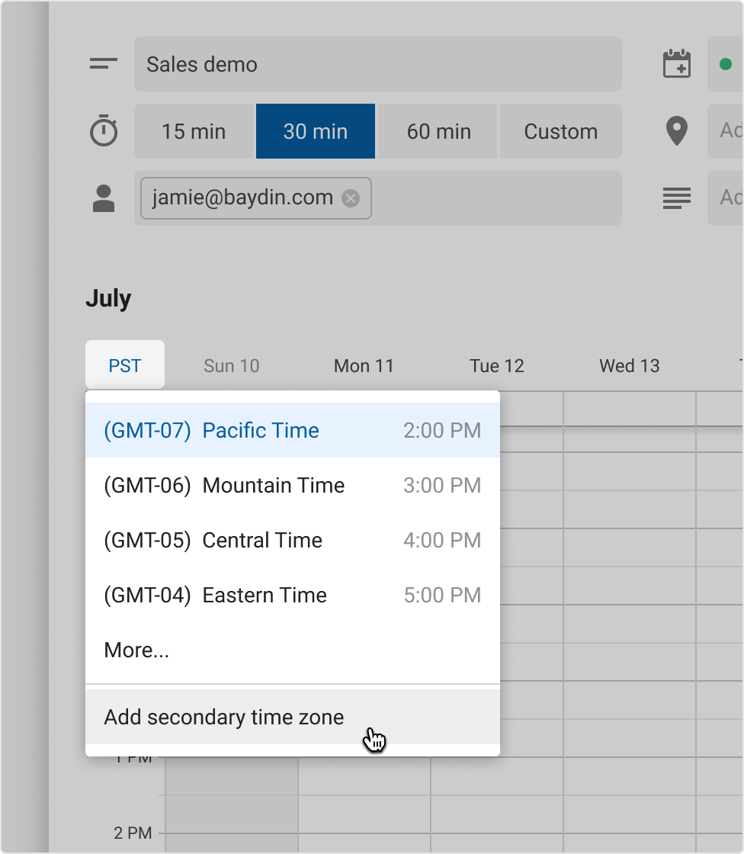Select the 30 min duration

click(316, 131)
